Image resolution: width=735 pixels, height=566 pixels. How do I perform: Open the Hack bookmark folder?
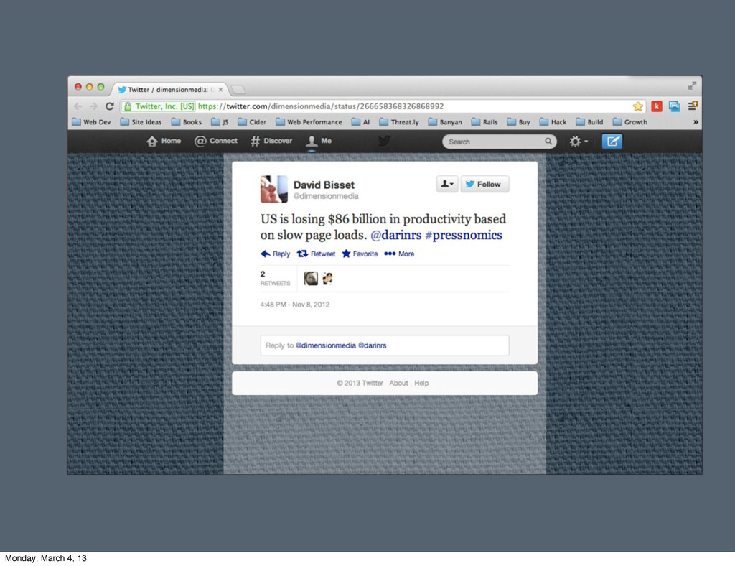coord(553,122)
